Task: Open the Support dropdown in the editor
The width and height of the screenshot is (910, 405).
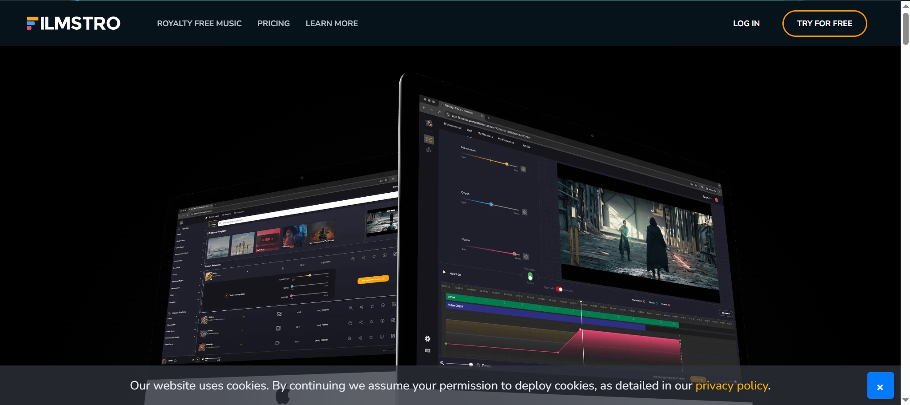Action: point(706,197)
